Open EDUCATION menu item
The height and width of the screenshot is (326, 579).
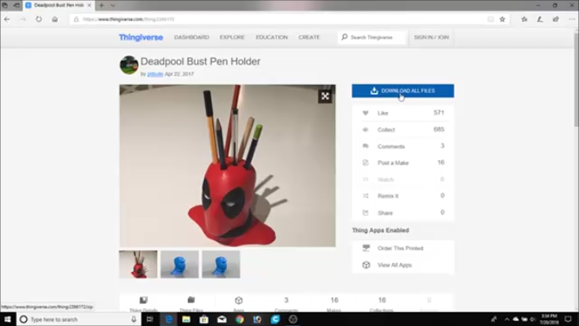click(272, 38)
